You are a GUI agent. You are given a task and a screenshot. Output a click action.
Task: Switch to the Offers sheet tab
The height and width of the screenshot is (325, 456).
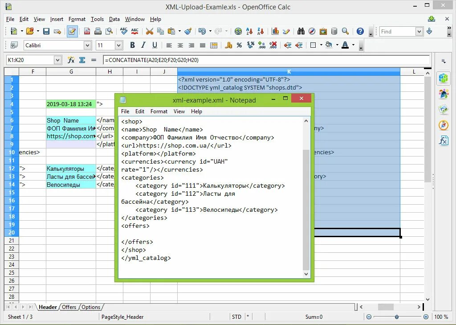click(x=69, y=307)
